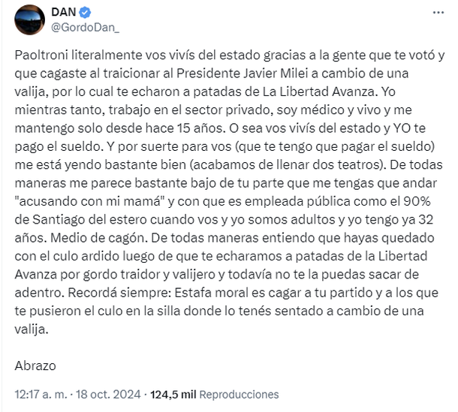Click the 124,5 mil view count
Viewport: 458px width, 412px height.
point(174,394)
